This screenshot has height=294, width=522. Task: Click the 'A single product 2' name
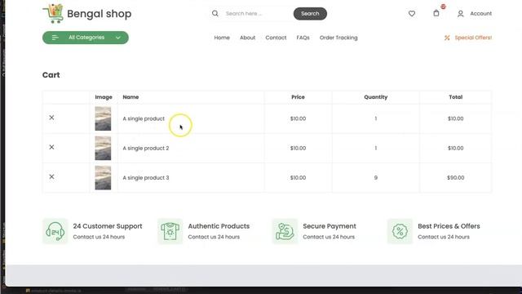[x=146, y=148]
